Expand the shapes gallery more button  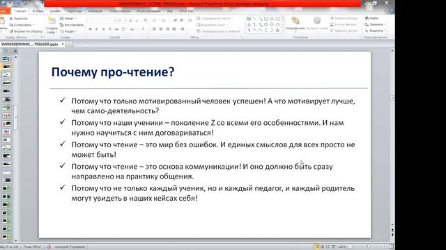(283, 31)
